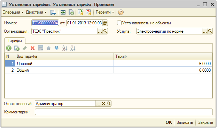Click the finish editing save icon
This screenshot has height=128, width=217.
[x=41, y=48]
